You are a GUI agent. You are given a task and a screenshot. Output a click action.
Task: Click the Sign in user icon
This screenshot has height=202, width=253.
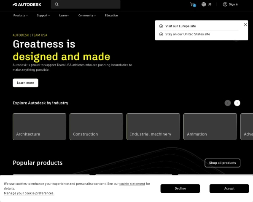pyautogui.click(x=225, y=4)
